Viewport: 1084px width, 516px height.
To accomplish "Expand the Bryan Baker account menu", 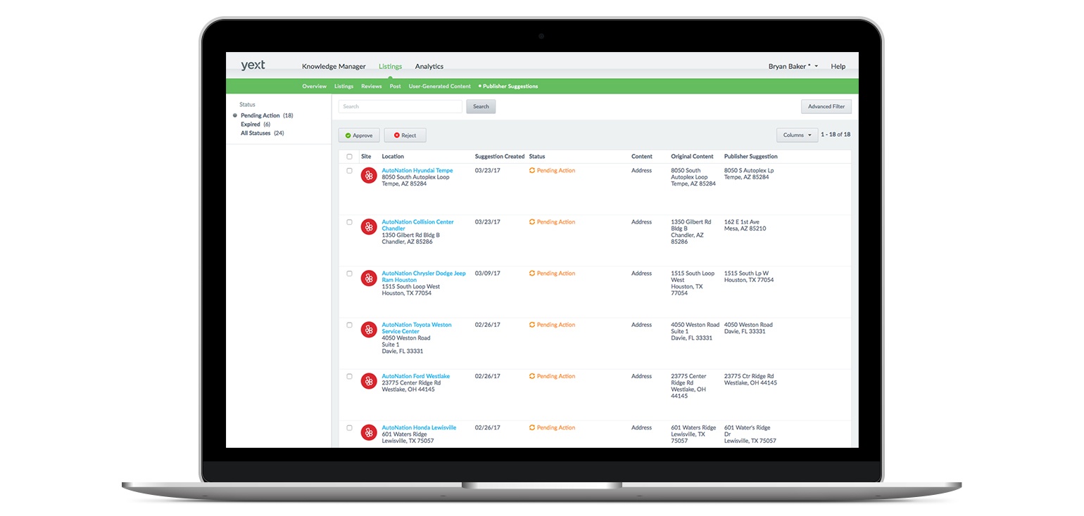I will [x=793, y=67].
